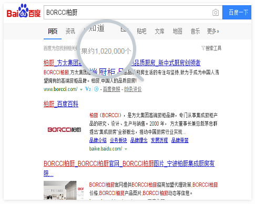Open the 更多 (more) menu
255x204 pixels.
pos(213,31)
